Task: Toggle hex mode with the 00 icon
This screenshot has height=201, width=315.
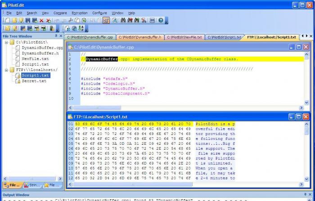Action: (x=152, y=20)
